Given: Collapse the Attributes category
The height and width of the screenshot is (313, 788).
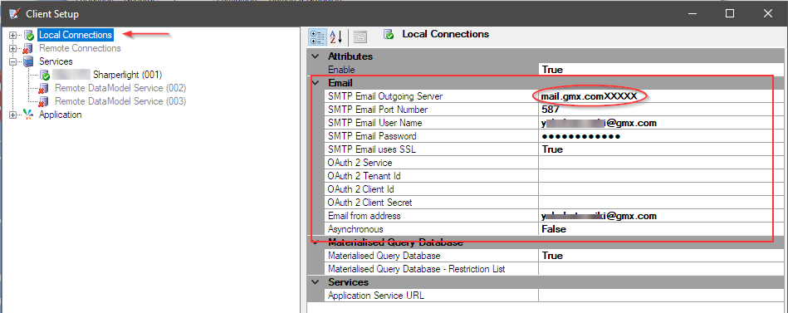Looking at the screenshot, I should point(316,56).
